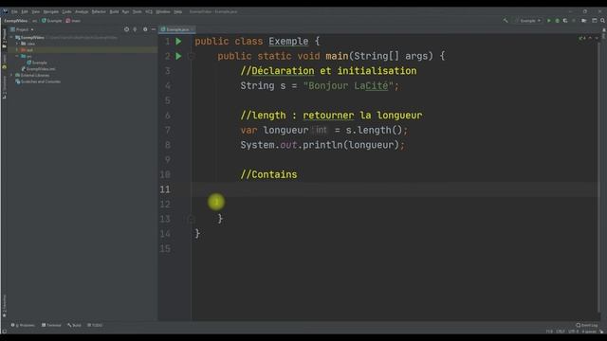Open the Help menu

click(177, 11)
